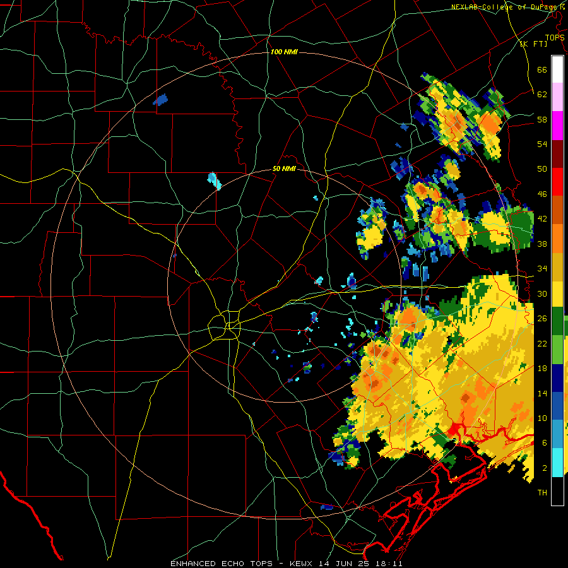Click the "50 NMI" range ring label
Viewport: 568px width, 568px height.
[284, 169]
